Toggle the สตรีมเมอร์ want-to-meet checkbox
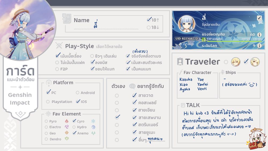This screenshot has height=151, width=268. point(135,124)
